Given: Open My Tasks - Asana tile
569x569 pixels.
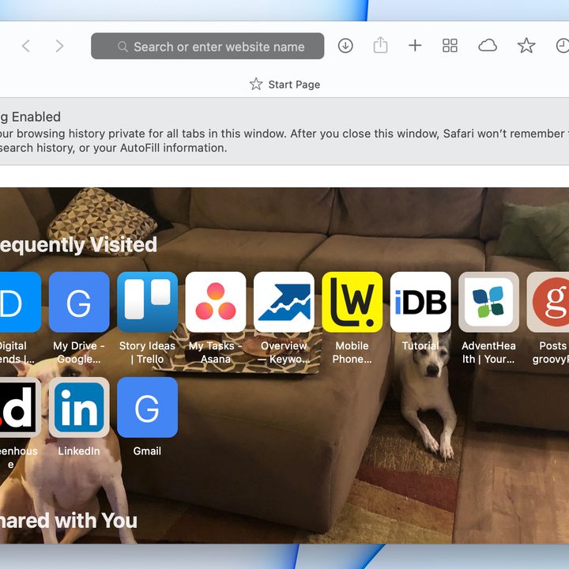Looking at the screenshot, I should (x=216, y=302).
